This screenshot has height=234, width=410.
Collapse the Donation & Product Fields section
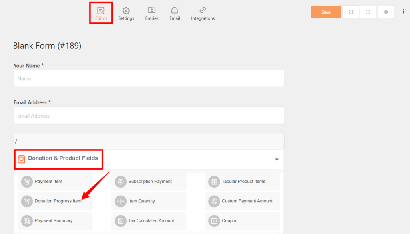pos(277,159)
